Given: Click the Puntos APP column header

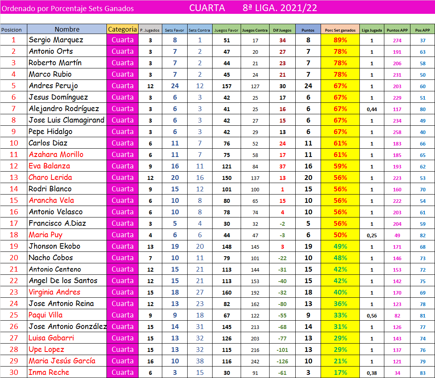Looking at the screenshot, I should (x=397, y=30).
